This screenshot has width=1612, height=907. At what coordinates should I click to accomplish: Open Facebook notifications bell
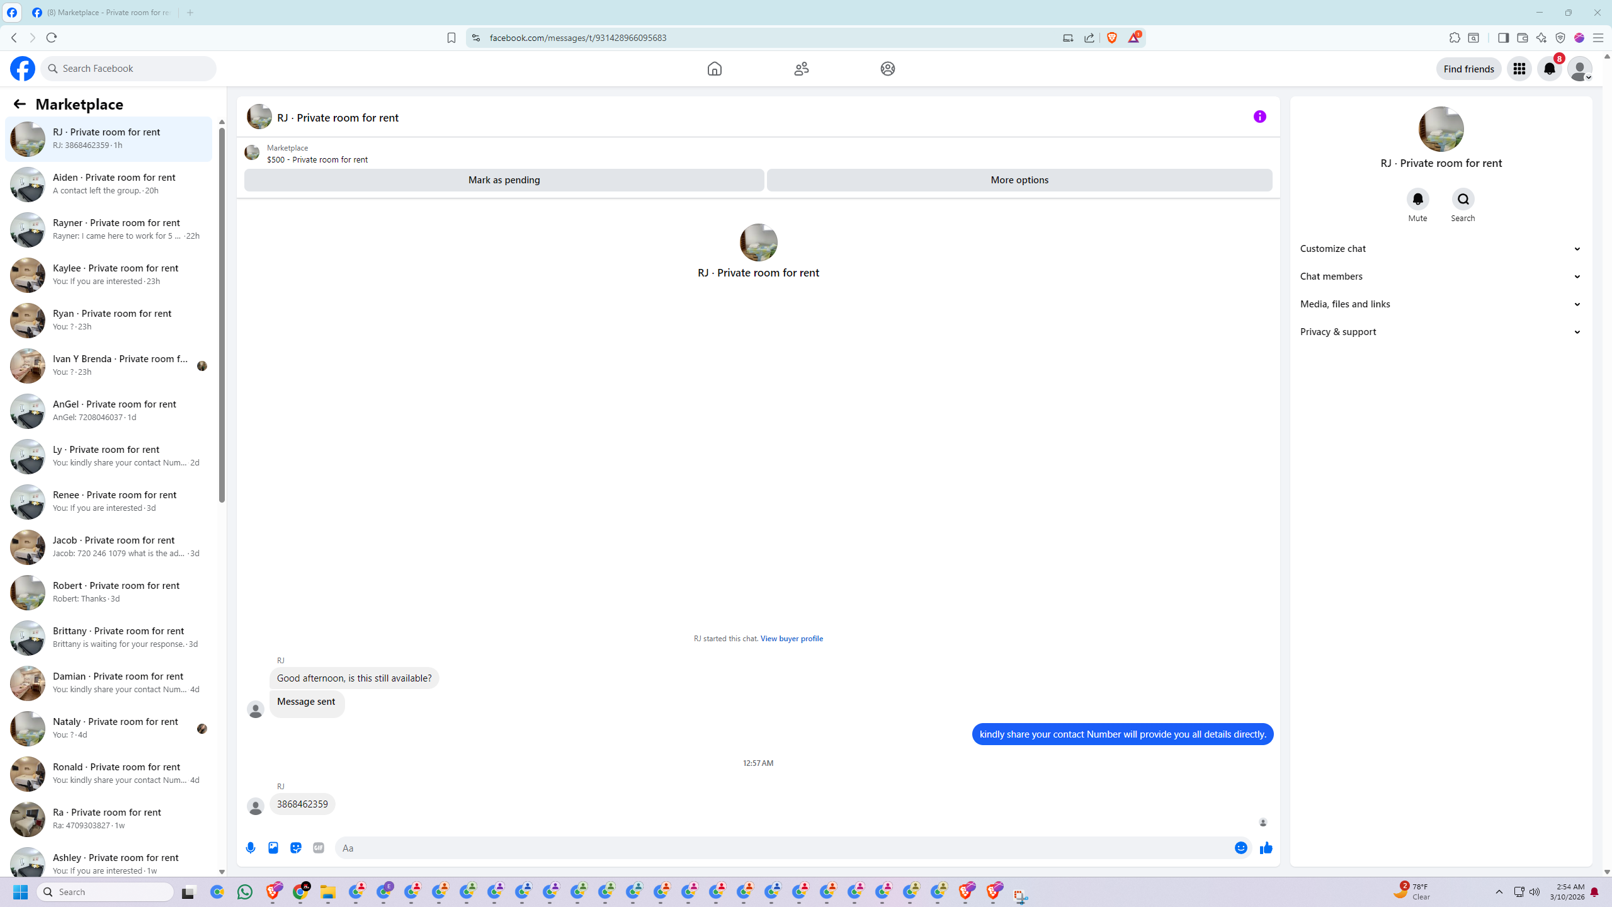point(1549,69)
